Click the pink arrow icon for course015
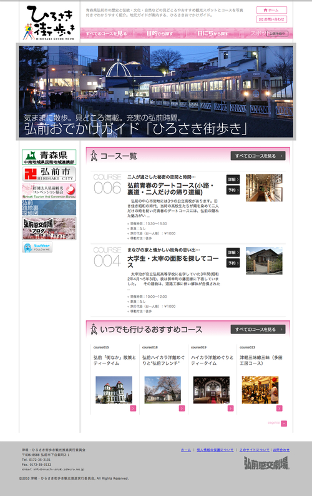The image size is (312, 496). pos(133,408)
